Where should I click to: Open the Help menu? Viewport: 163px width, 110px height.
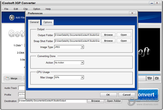pos(48,9)
